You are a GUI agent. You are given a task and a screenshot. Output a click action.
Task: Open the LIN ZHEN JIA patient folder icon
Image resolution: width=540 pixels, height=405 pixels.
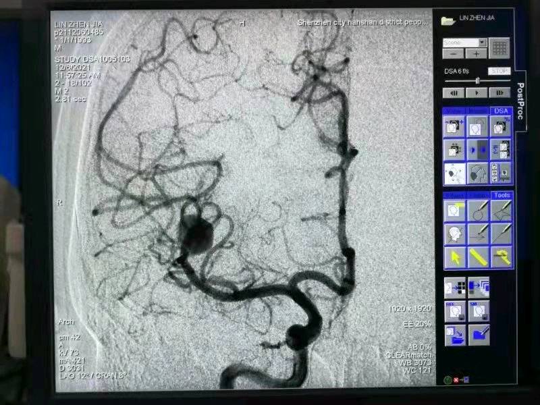pyautogui.click(x=448, y=20)
